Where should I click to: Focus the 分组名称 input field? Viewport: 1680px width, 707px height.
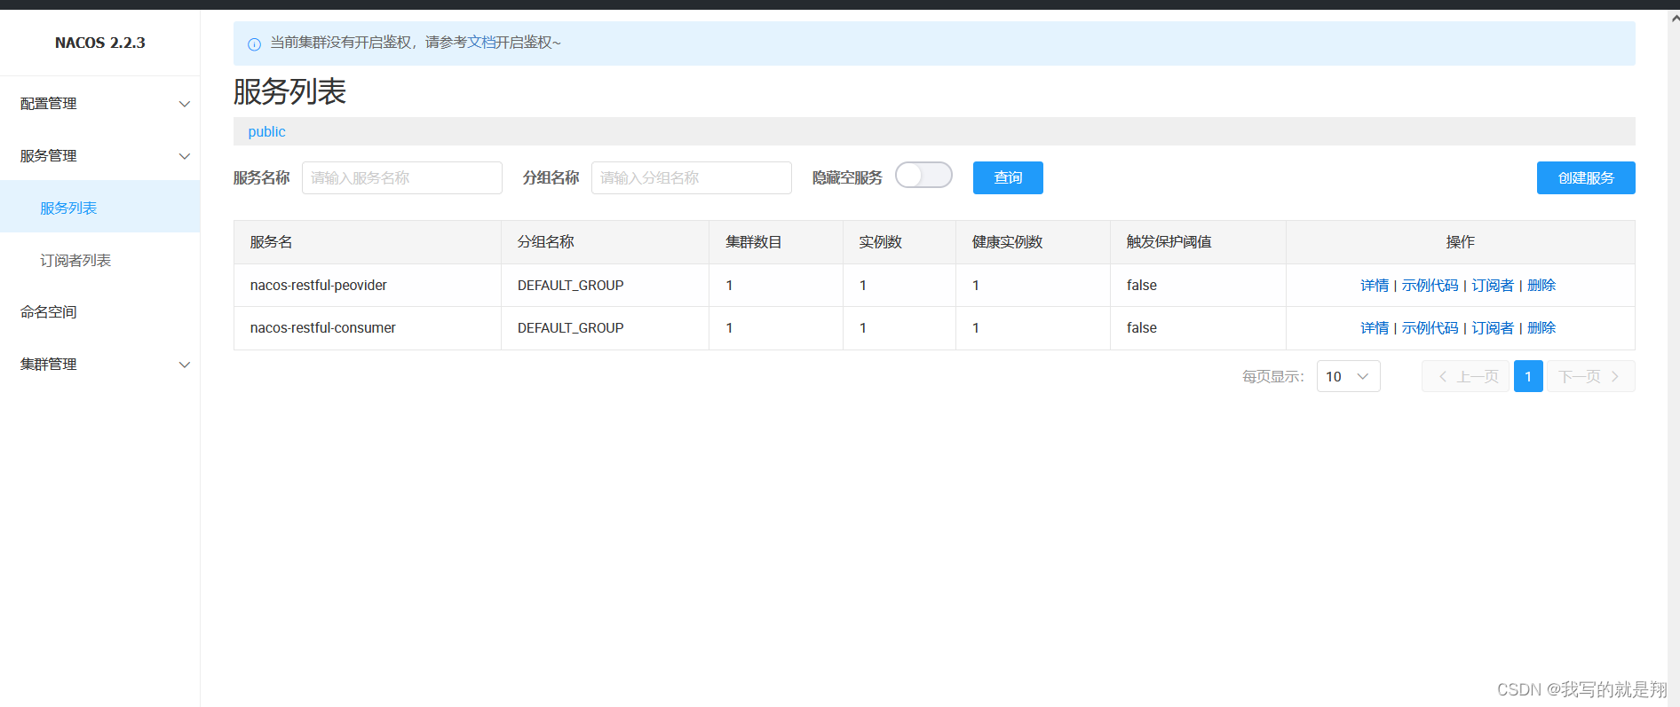(692, 177)
